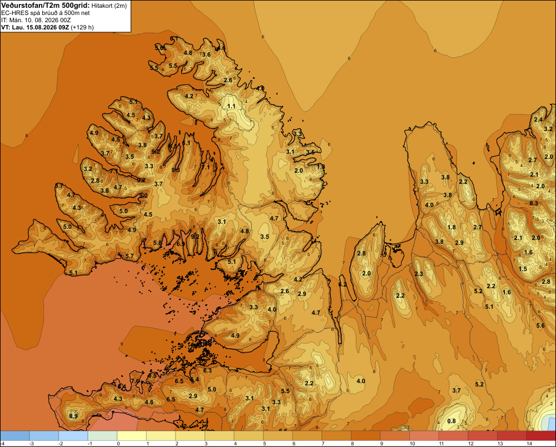Select the legend color swatch between 3 and 4
Viewport: 556px width, 447px height.
[x=219, y=436]
